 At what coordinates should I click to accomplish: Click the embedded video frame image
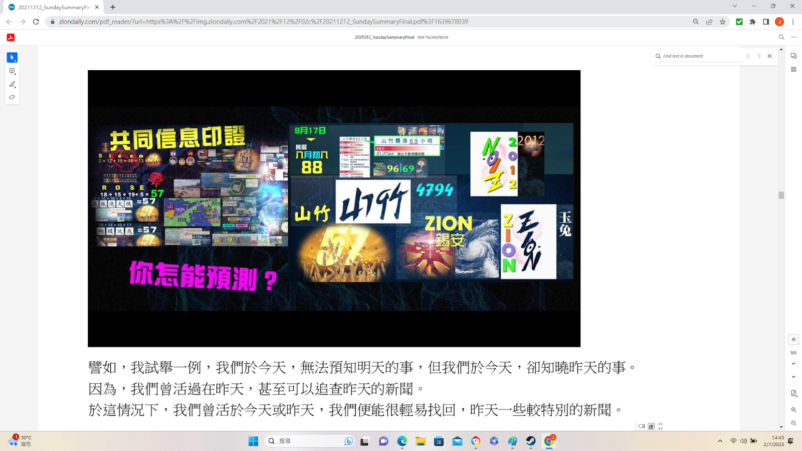click(334, 208)
